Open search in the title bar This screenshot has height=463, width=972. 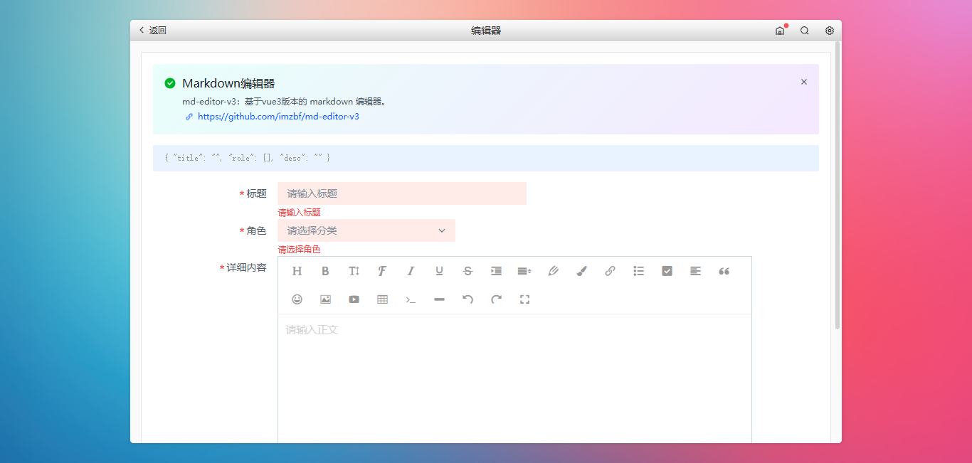point(804,31)
